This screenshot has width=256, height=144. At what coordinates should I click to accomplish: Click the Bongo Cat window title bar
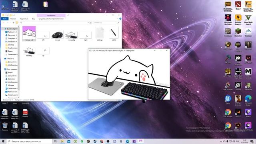click(x=120, y=51)
